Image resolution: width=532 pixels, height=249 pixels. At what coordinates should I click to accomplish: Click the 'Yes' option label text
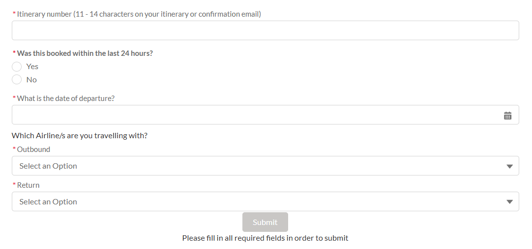coord(32,66)
